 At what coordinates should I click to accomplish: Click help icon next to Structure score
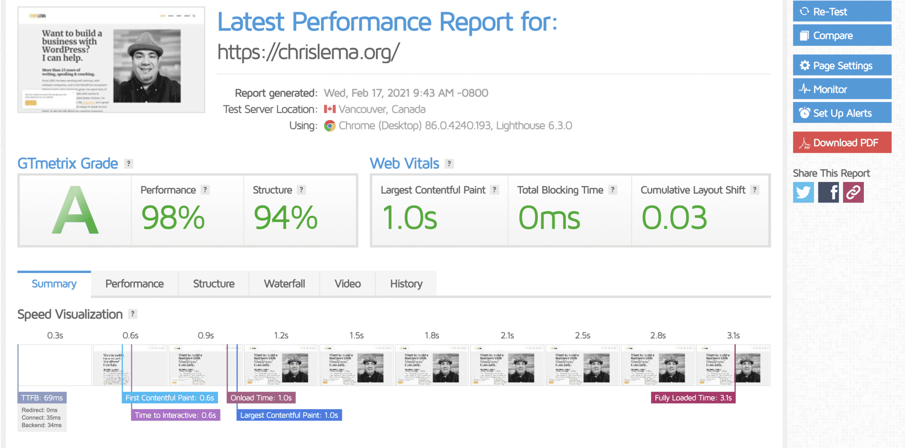pyautogui.click(x=301, y=190)
